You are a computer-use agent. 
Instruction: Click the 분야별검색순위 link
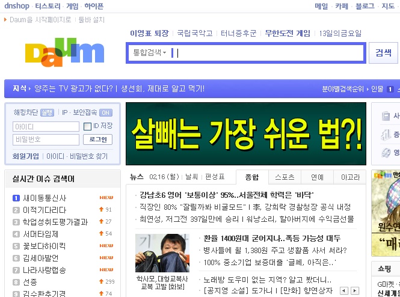(x=343, y=89)
